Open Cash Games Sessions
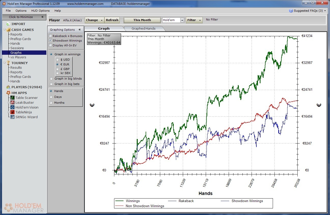The height and width of the screenshot is (215, 330). coord(17,48)
